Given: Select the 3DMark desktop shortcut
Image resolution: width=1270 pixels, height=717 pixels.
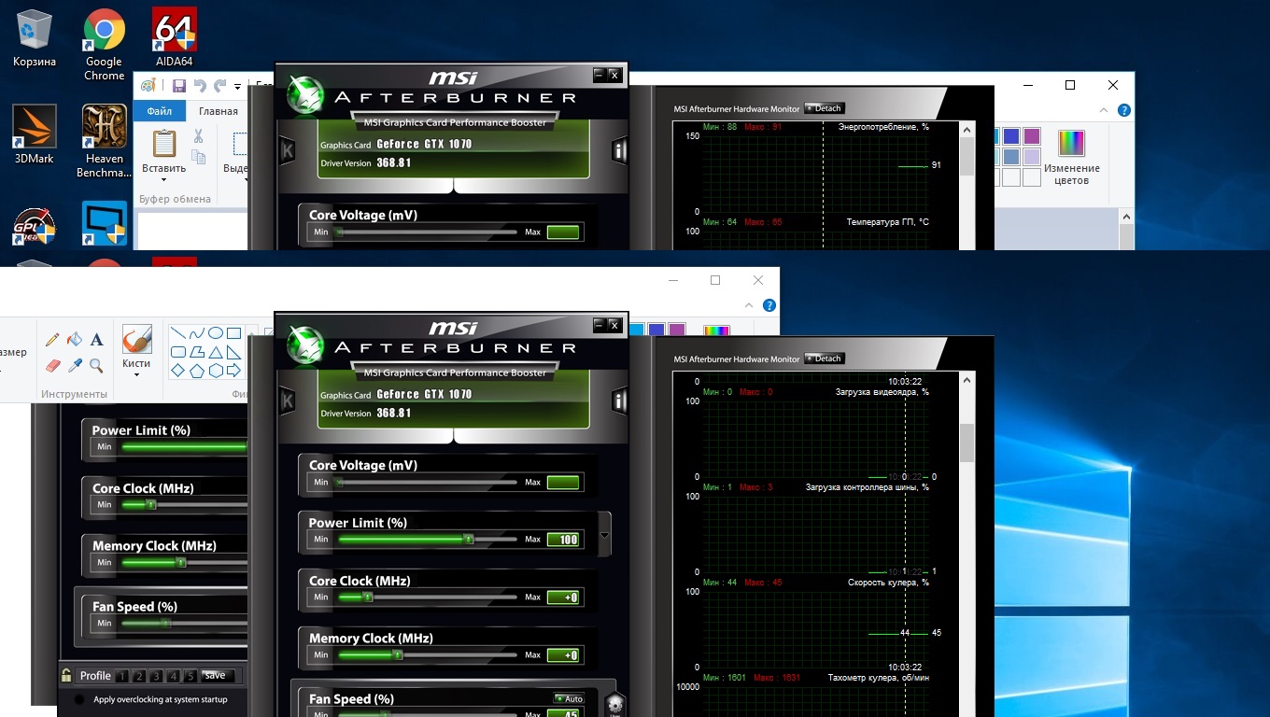Looking at the screenshot, I should click(x=35, y=135).
